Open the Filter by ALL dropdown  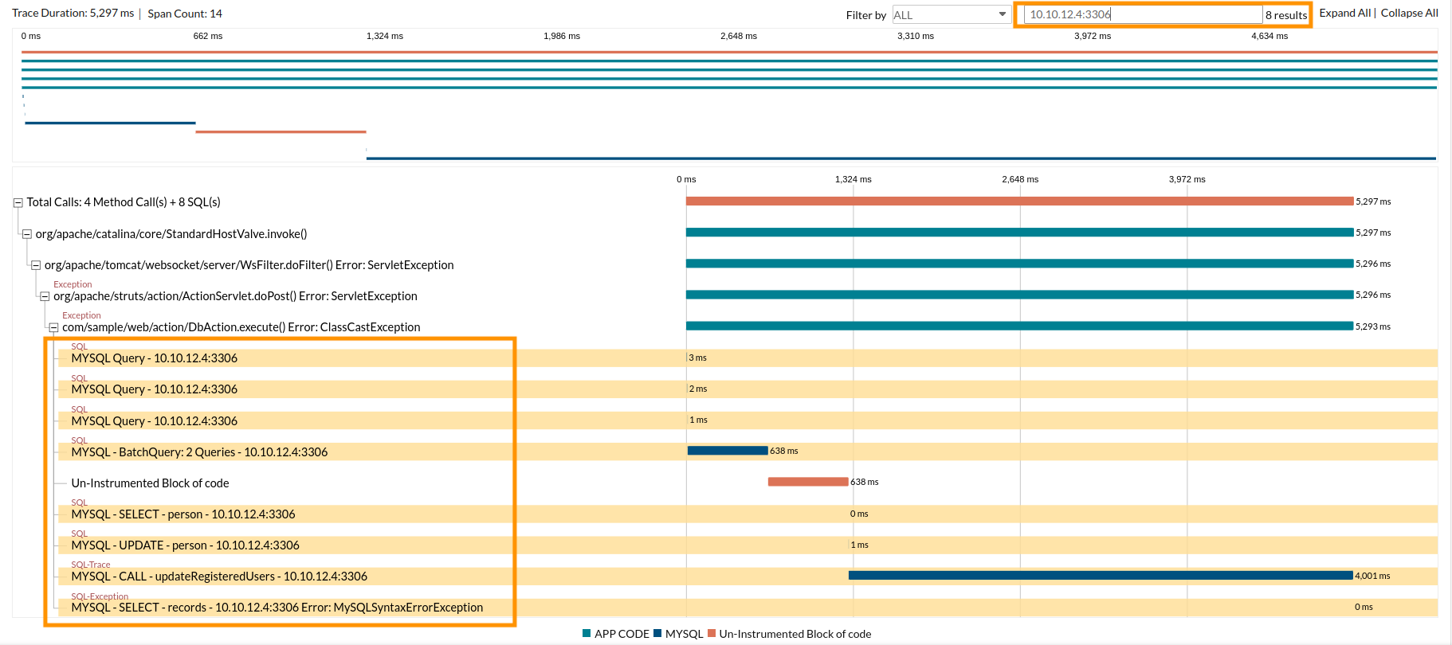pyautogui.click(x=951, y=14)
